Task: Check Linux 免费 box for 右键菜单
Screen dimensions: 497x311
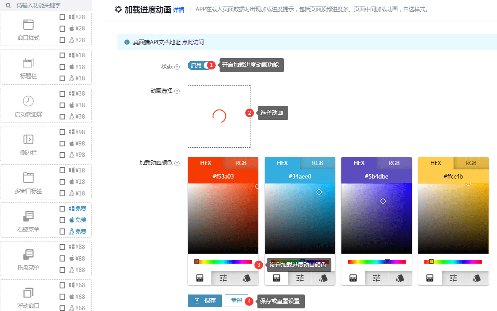Action: [63, 232]
